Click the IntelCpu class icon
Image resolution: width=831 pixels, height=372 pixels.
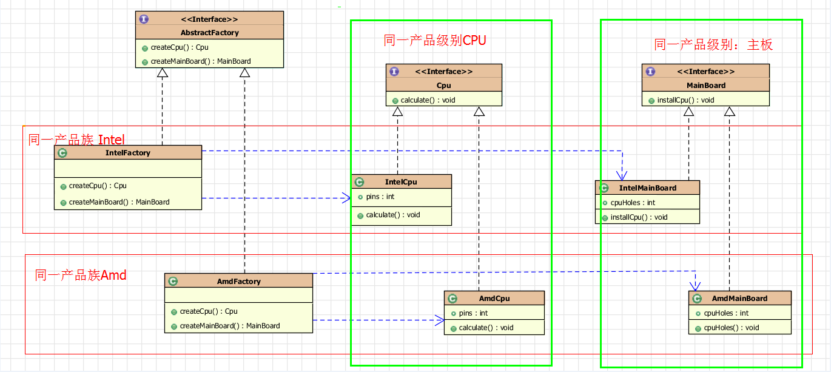click(359, 182)
